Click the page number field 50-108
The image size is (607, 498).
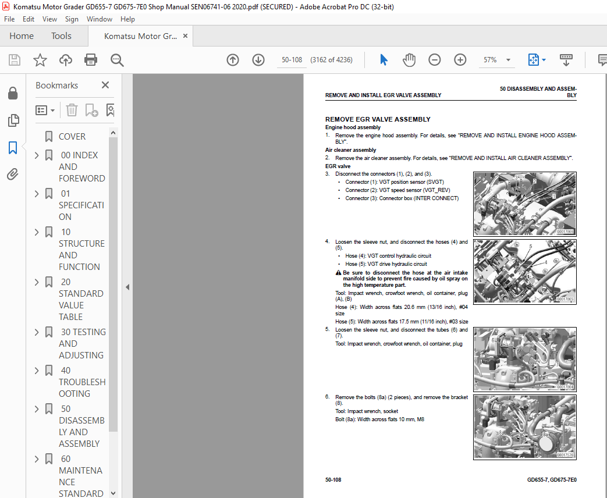[x=292, y=60]
